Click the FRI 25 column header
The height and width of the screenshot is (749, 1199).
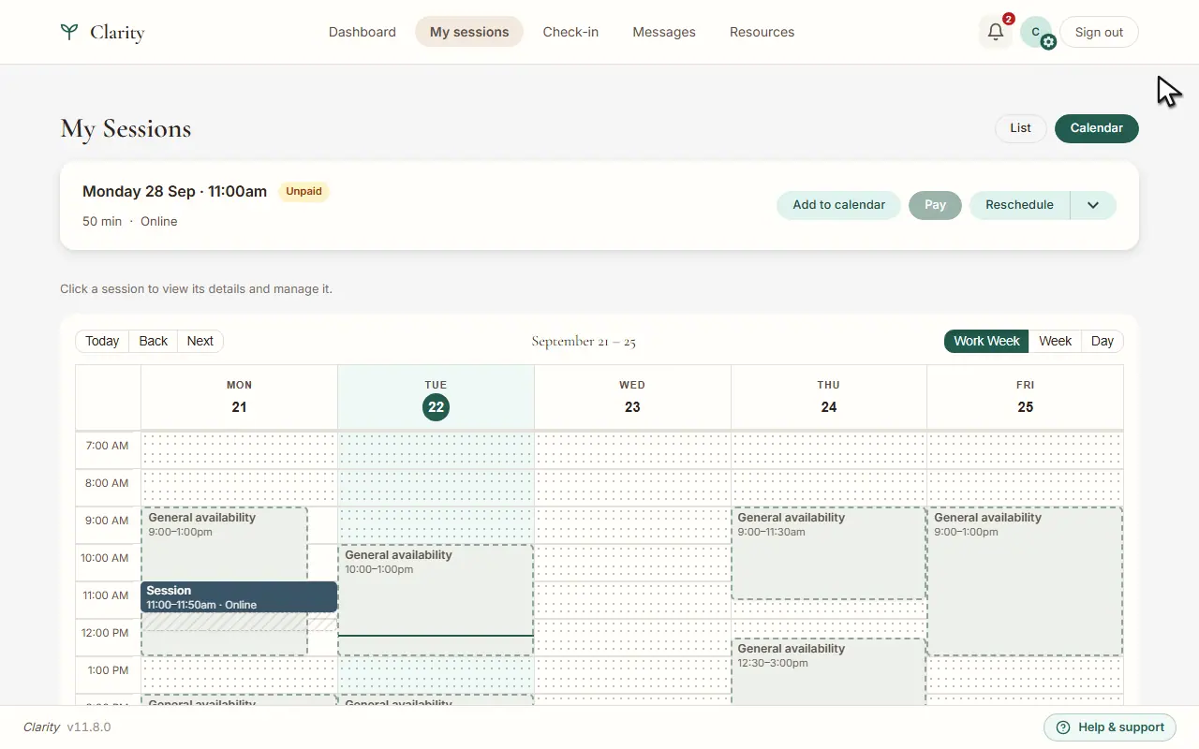click(x=1025, y=397)
